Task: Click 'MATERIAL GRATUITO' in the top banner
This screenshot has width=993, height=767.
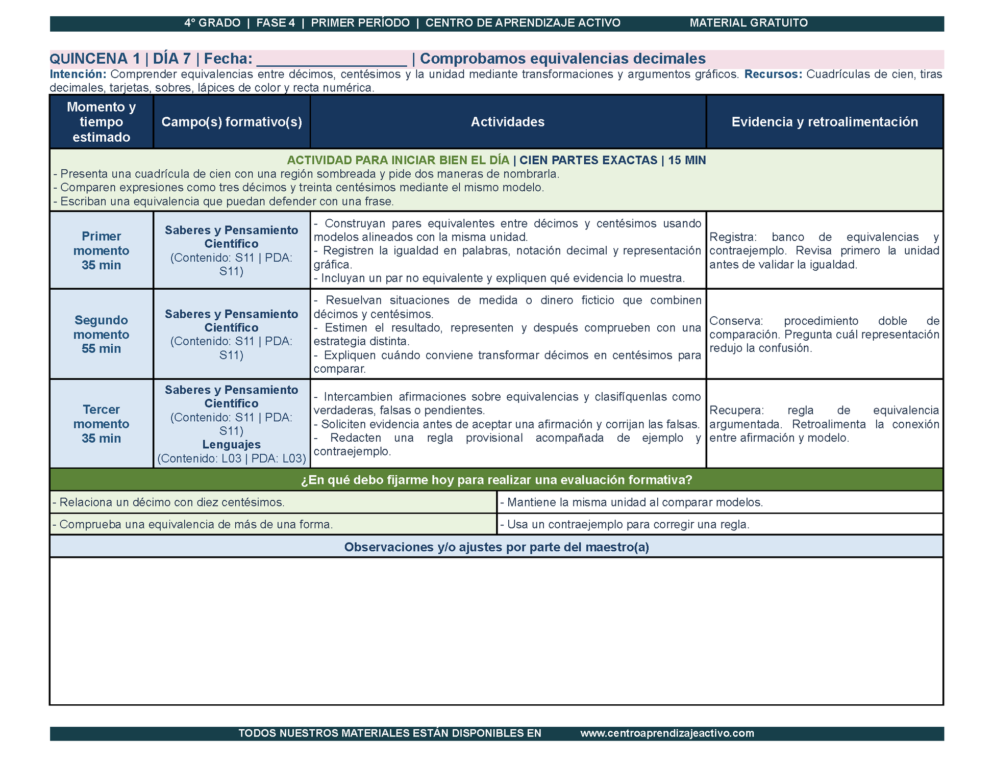Action: point(749,23)
